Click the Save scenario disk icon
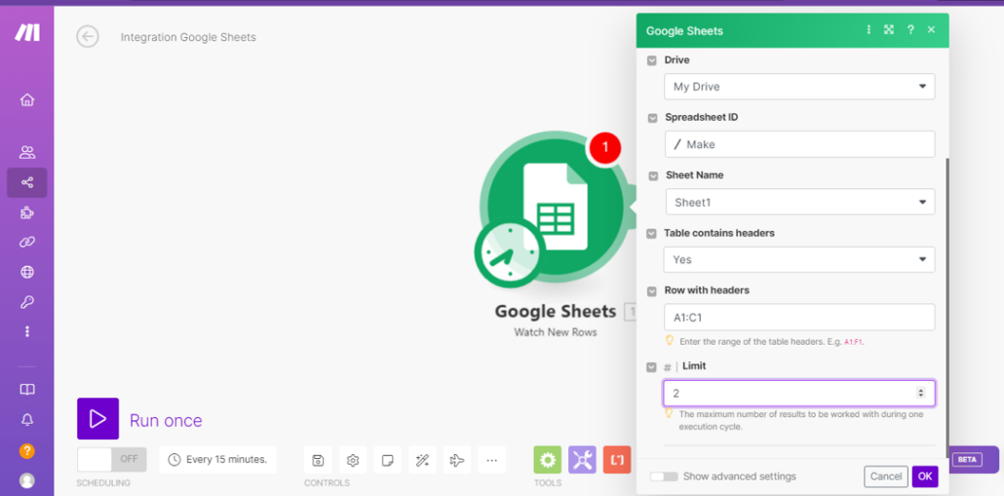The height and width of the screenshot is (496, 1004). pos(318,460)
